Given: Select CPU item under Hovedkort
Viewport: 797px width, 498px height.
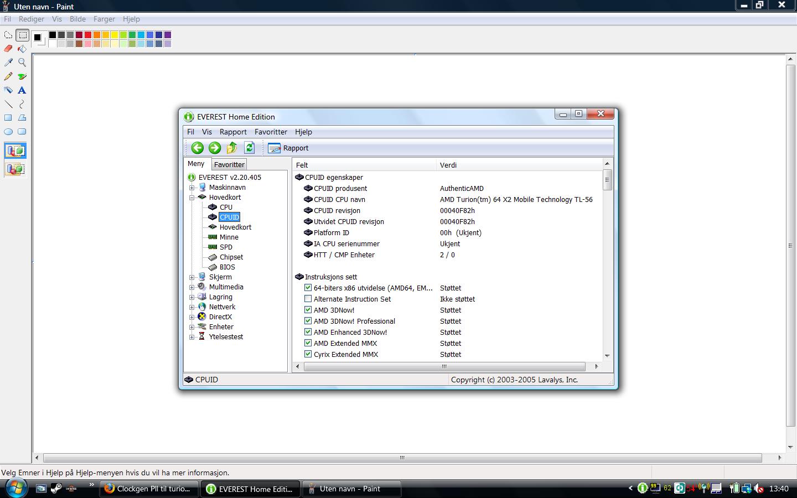Looking at the screenshot, I should coord(226,207).
